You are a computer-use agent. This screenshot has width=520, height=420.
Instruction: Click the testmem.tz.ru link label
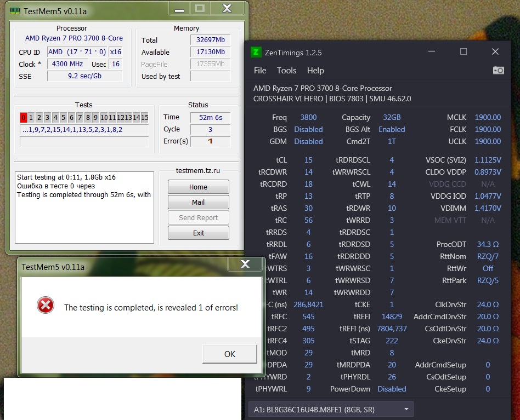(x=198, y=170)
